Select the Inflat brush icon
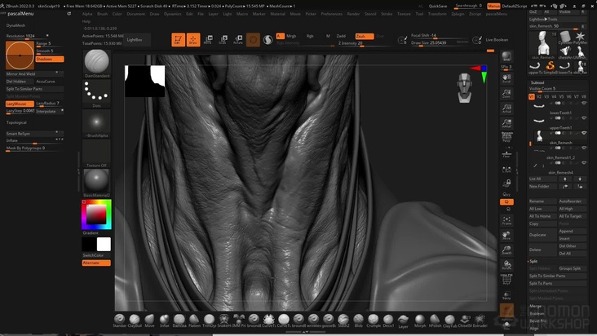 pos(165,319)
